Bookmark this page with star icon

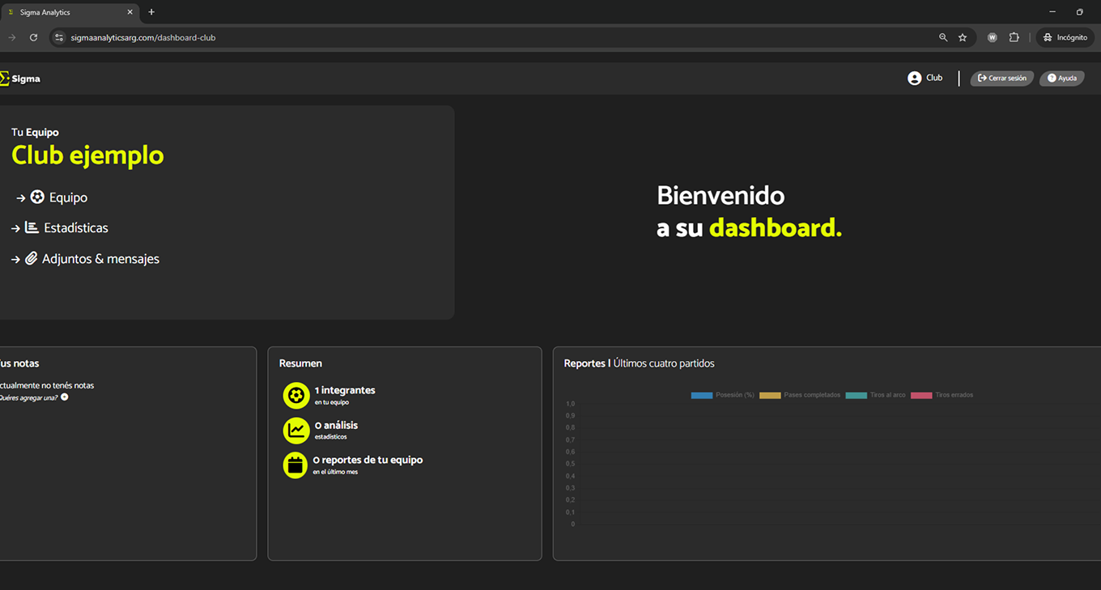click(963, 37)
